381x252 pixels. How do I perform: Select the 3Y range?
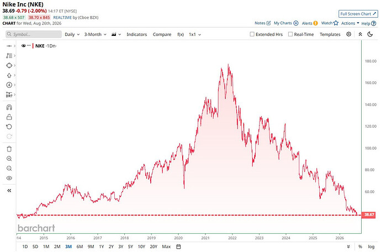point(121,246)
